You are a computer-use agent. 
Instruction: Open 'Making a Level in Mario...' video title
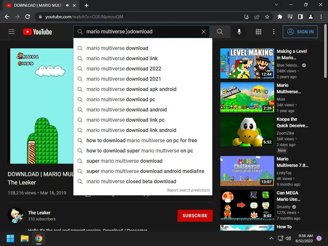(x=291, y=54)
